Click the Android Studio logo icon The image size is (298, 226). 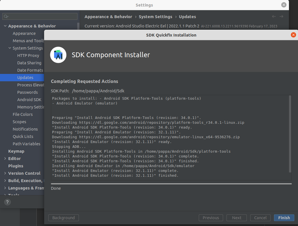pyautogui.click(x=58, y=55)
